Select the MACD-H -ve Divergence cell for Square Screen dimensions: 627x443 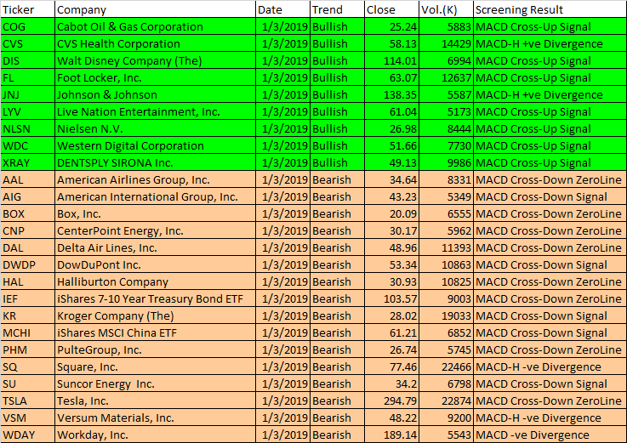550,366
